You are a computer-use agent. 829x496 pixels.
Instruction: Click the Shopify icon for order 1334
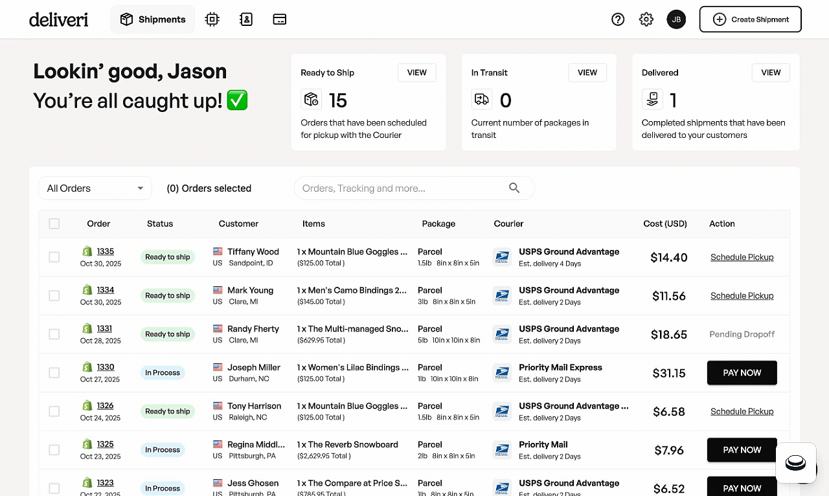point(87,290)
